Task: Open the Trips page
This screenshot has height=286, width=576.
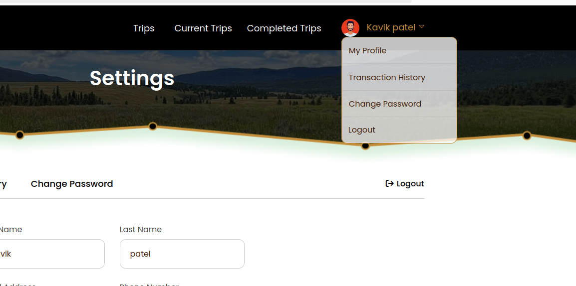Action: pos(144,28)
